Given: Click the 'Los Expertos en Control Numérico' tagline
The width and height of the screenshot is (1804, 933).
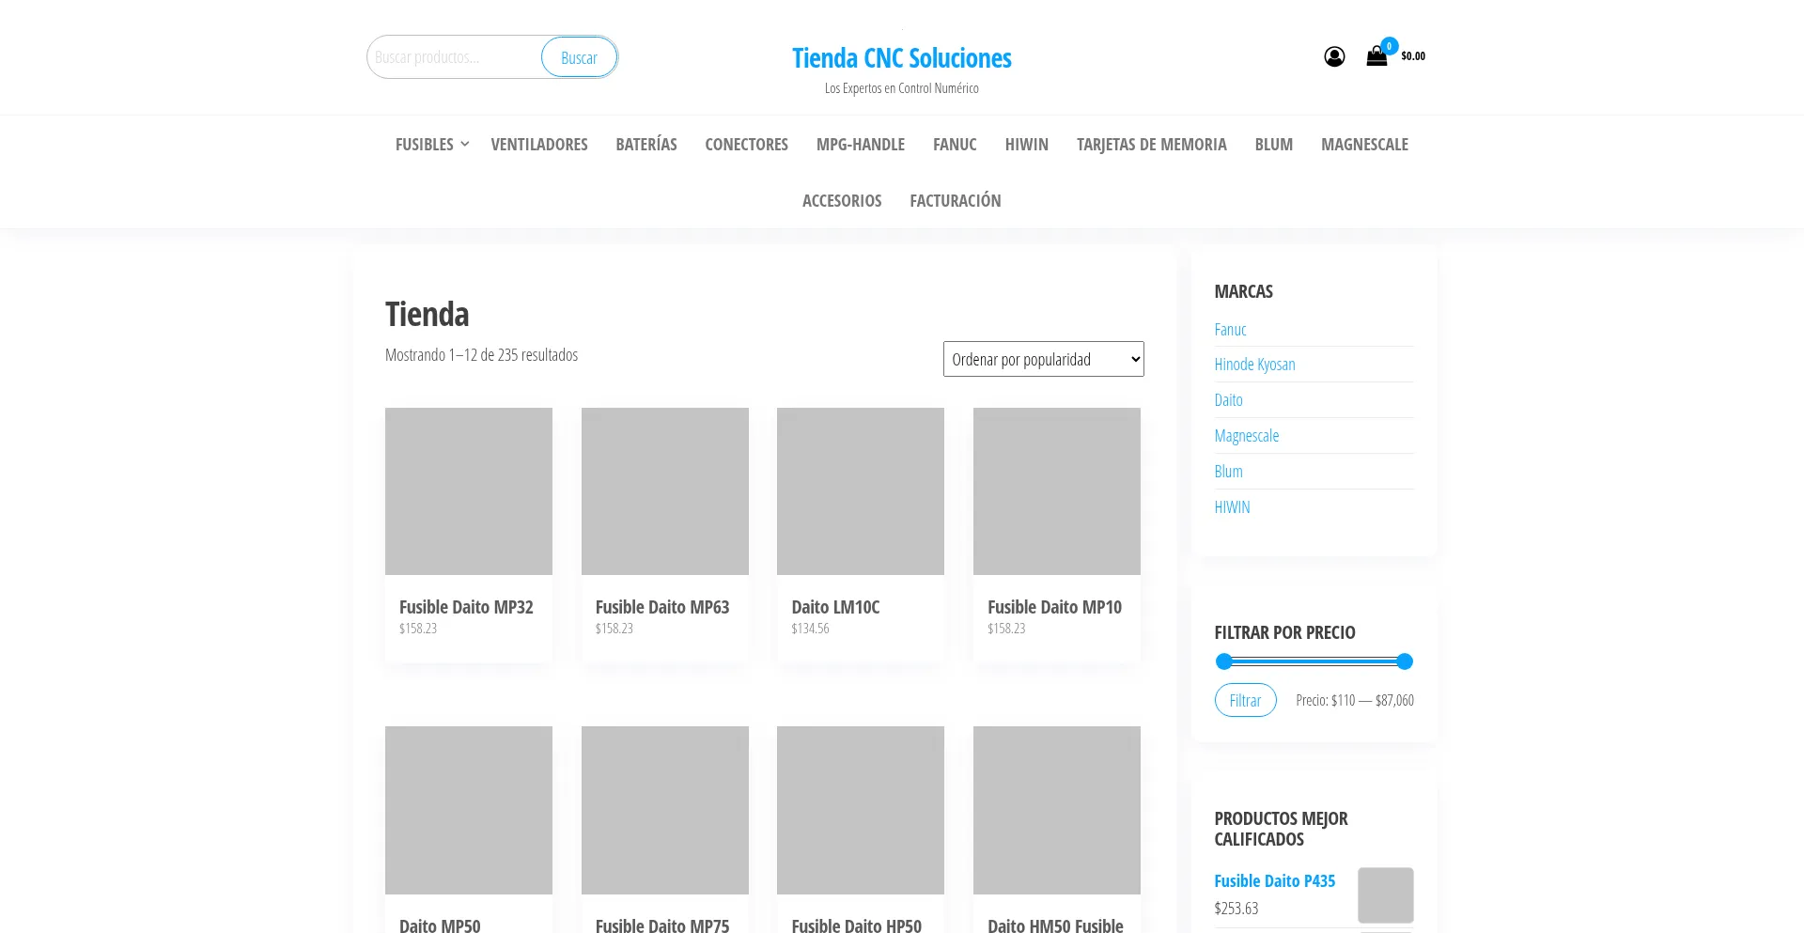Looking at the screenshot, I should pyautogui.click(x=902, y=88).
